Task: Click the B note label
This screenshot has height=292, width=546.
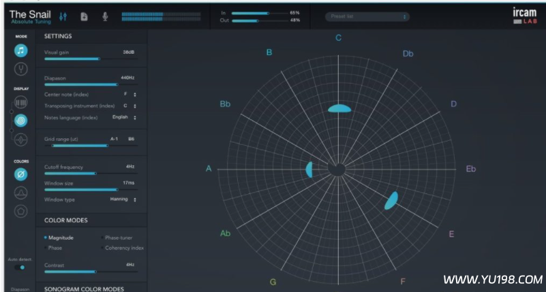Action: 269,52
